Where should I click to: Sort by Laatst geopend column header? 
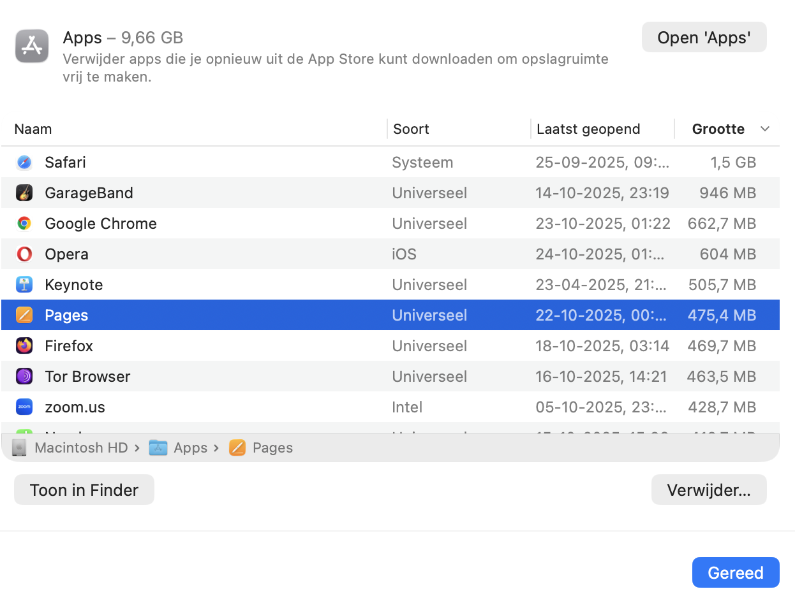pos(588,129)
